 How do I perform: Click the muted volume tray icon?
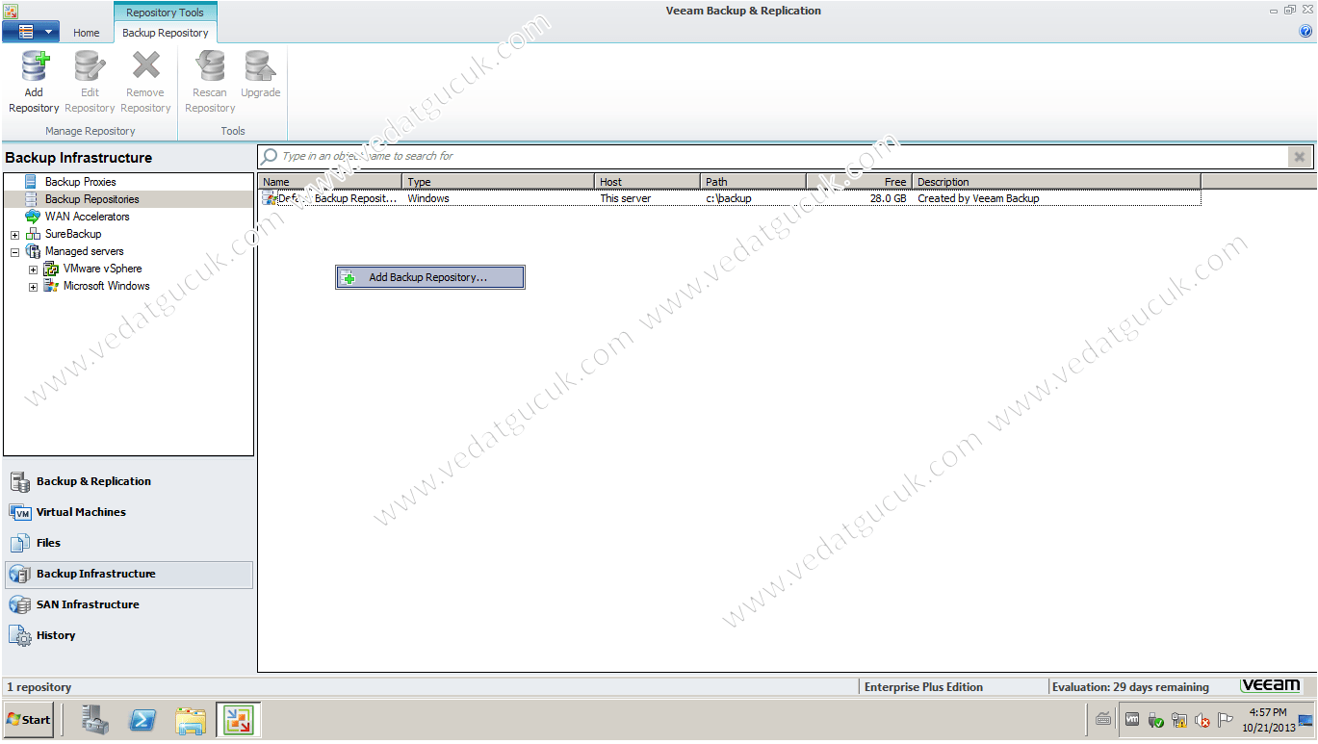coord(1202,720)
